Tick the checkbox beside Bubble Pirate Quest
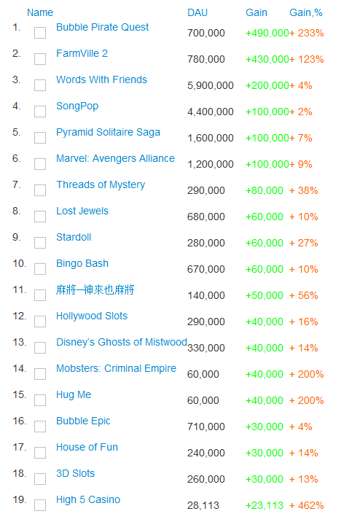This screenshot has width=341, height=514. pyautogui.click(x=40, y=33)
